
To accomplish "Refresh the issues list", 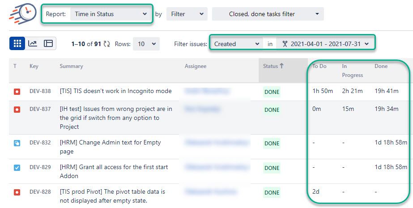I will [x=106, y=44].
